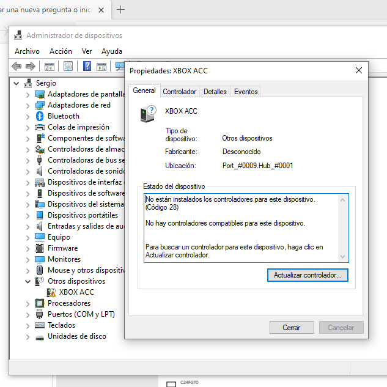Viewport: 387px width, 387px height.
Task: Click the Sergio computer root icon
Action: [28, 83]
